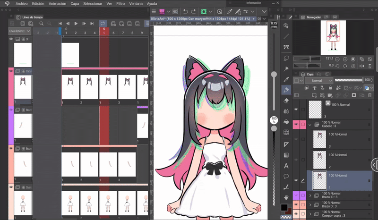Viewport: 378px width, 220px height.
Task: Click frame 7 on timeline ruler
Action: pos(123,33)
